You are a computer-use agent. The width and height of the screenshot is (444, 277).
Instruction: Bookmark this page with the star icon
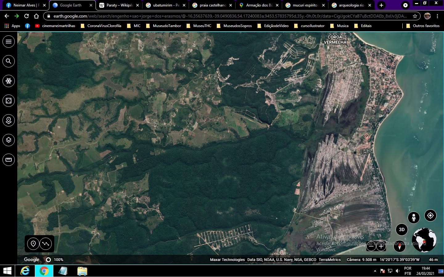(415, 16)
